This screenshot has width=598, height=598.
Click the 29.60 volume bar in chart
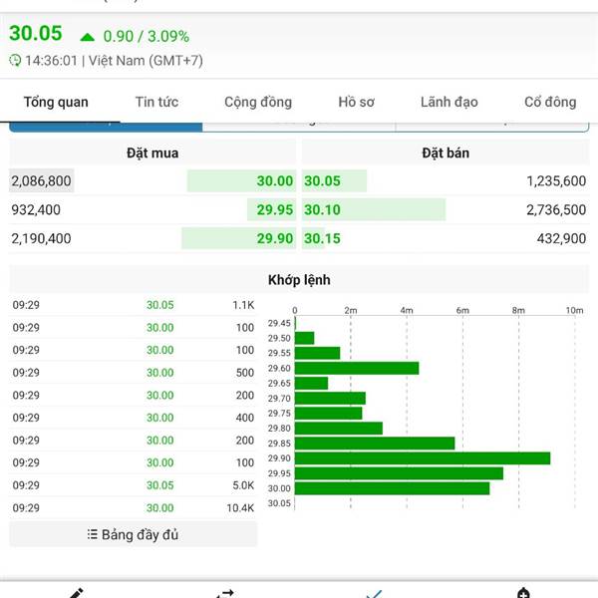357,368
